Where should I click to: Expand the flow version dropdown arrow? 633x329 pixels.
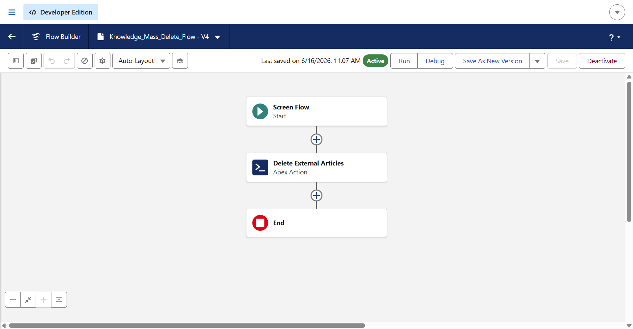click(x=218, y=37)
